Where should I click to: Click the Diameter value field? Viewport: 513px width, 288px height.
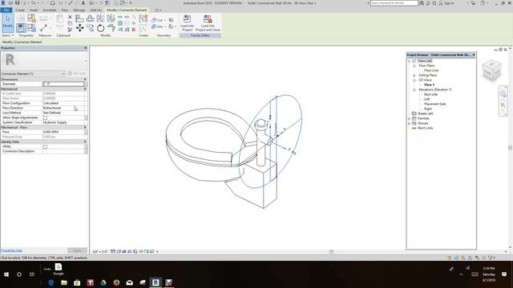63,84
